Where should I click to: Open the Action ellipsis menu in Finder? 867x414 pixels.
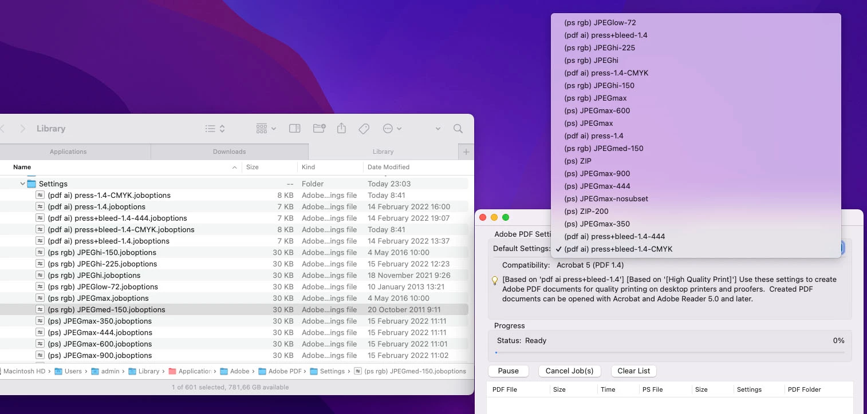(392, 129)
